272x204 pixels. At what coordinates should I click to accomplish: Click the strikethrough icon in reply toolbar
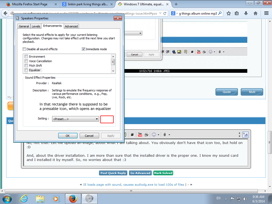click(146, 135)
